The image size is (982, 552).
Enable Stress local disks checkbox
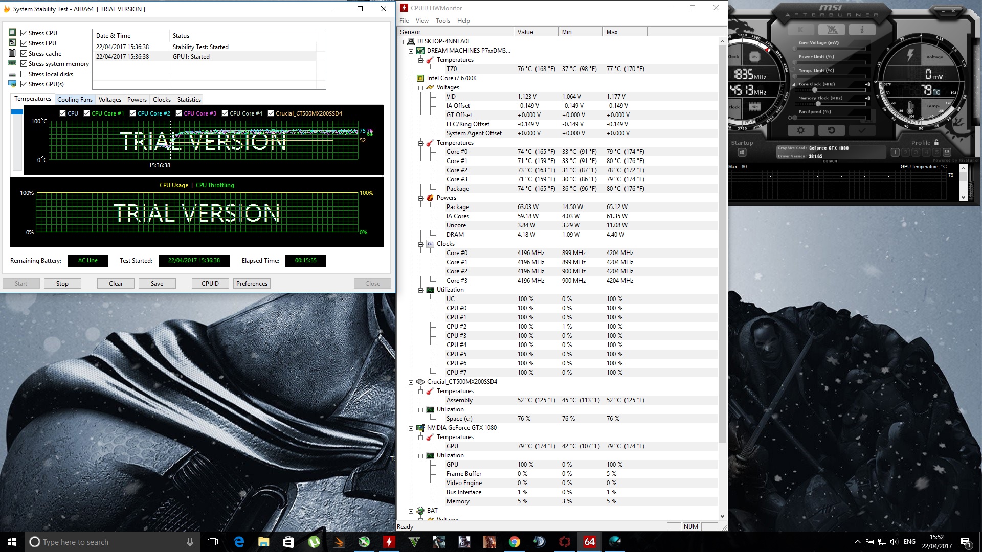point(24,74)
